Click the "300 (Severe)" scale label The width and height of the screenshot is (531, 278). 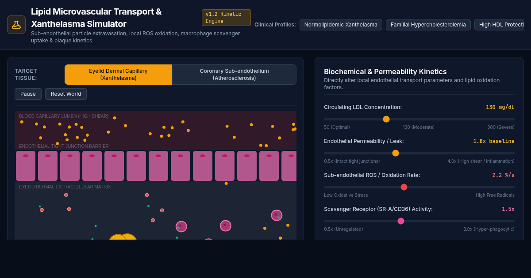click(x=501, y=127)
